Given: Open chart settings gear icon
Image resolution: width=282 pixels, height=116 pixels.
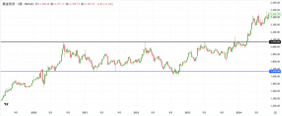Looking at the screenshot, I should [x=276, y=112].
